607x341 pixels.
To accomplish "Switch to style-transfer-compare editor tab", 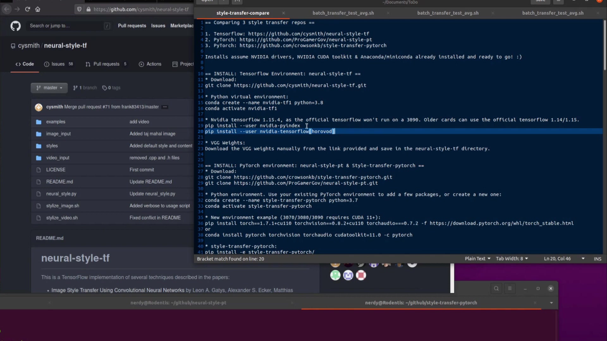I will click(243, 13).
